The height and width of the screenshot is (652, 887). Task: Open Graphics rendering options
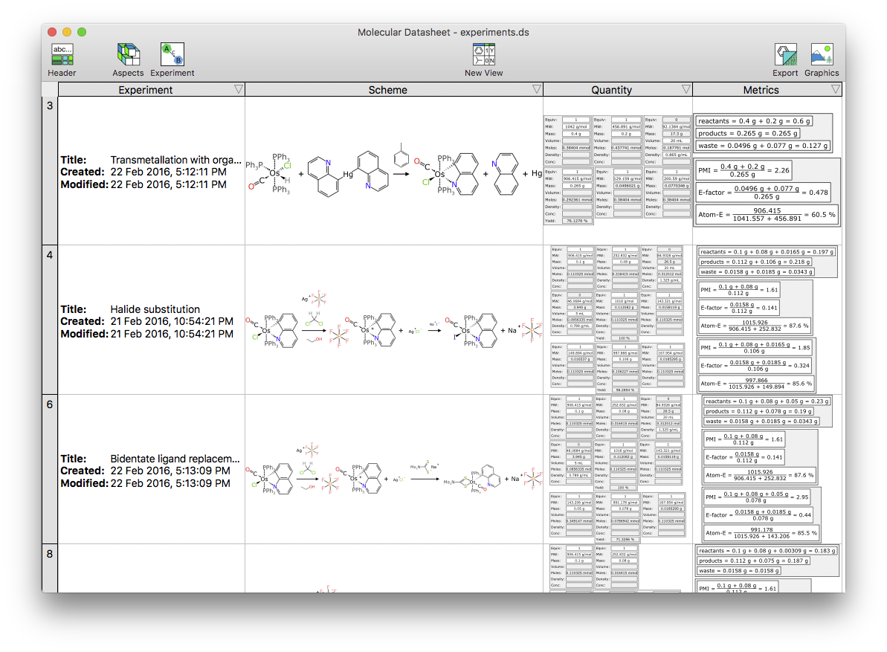(822, 56)
